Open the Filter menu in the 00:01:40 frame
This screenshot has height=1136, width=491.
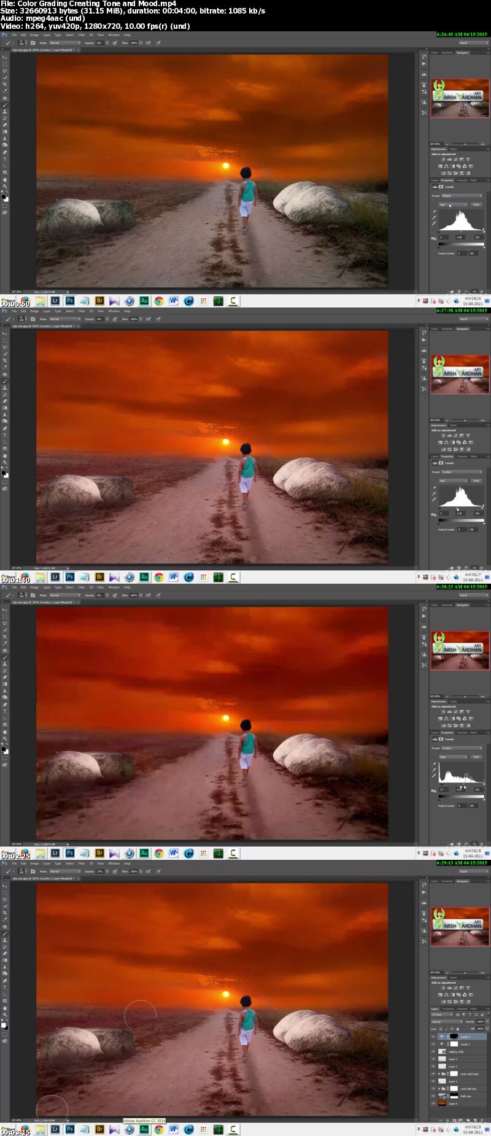81,311
